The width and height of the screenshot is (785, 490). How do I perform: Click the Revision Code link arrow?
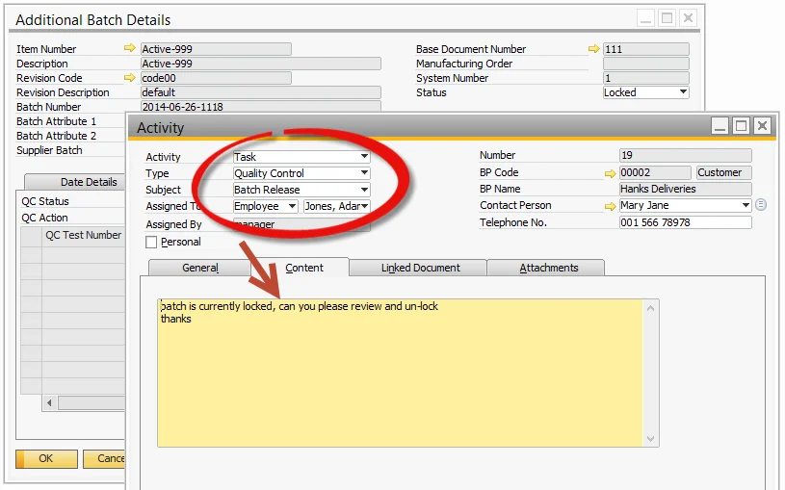(x=130, y=78)
